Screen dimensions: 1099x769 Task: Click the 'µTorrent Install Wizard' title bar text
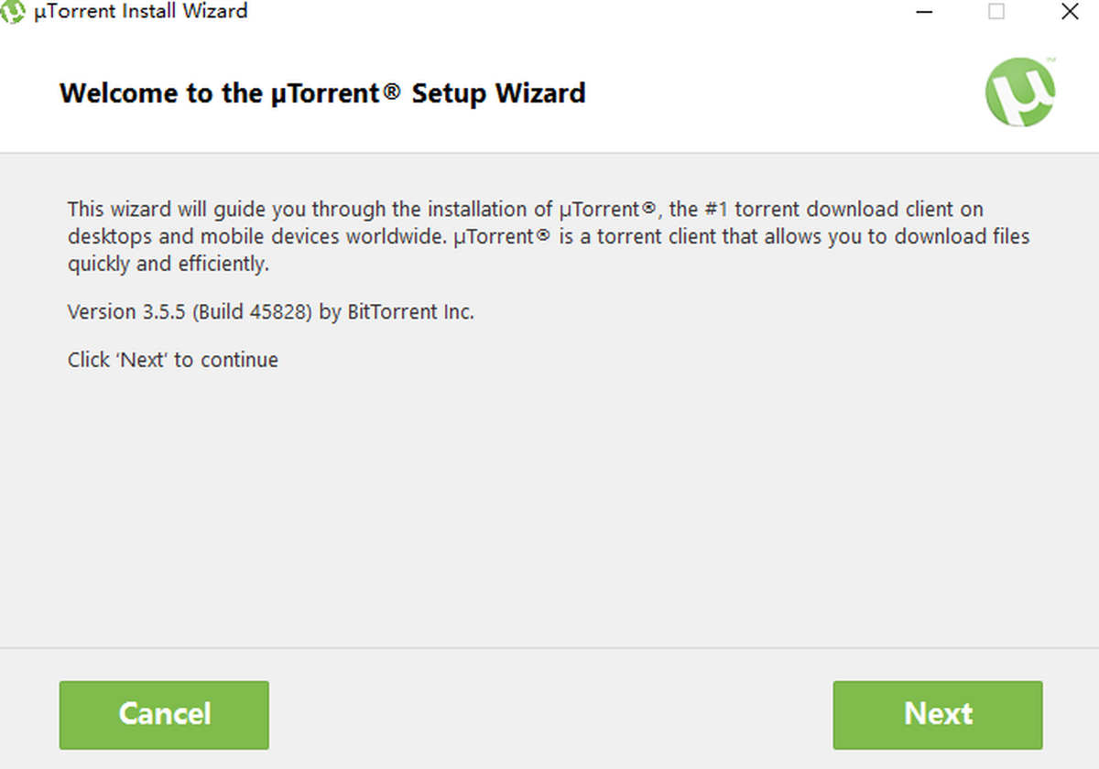(x=140, y=12)
